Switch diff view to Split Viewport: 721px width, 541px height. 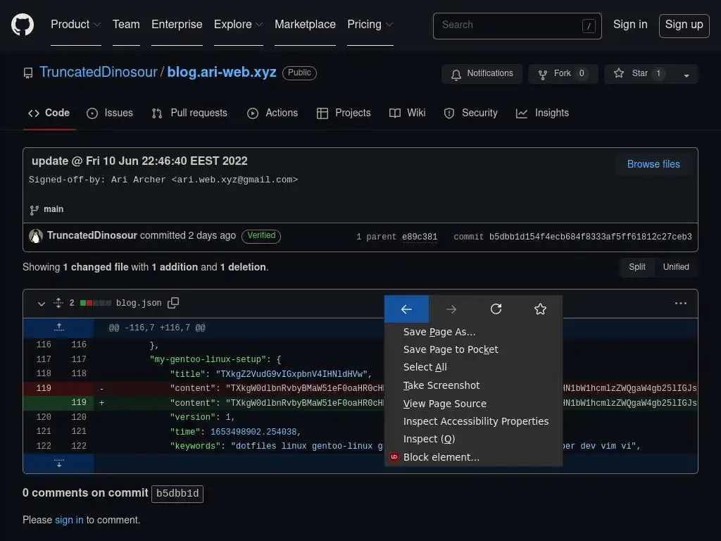[637, 267]
